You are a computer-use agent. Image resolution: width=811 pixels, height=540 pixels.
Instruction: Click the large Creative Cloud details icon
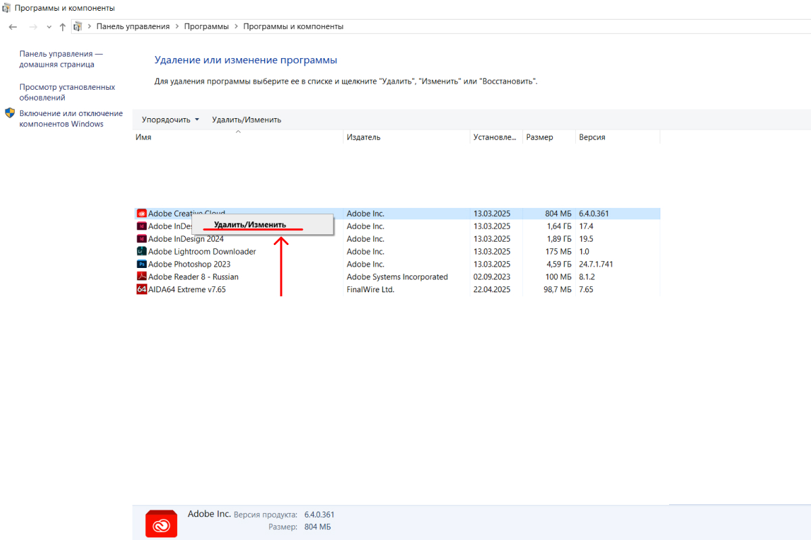(x=162, y=524)
